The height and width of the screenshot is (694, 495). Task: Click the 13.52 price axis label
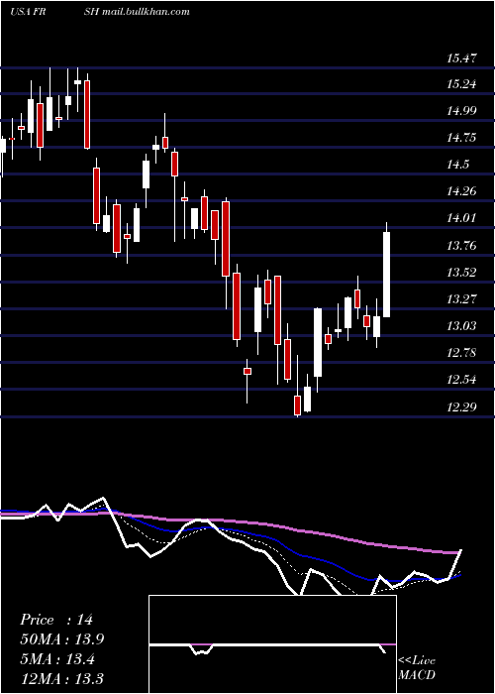[x=461, y=273]
